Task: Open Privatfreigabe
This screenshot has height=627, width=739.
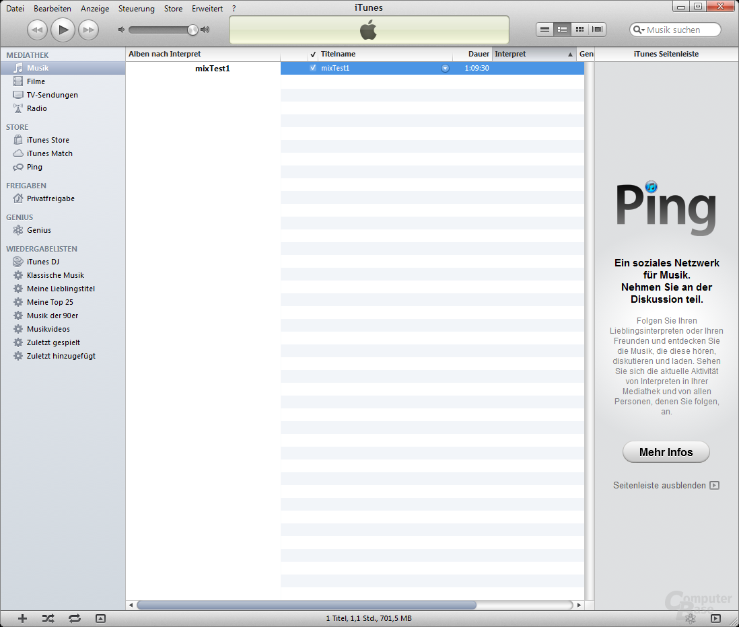Action: tap(63, 198)
